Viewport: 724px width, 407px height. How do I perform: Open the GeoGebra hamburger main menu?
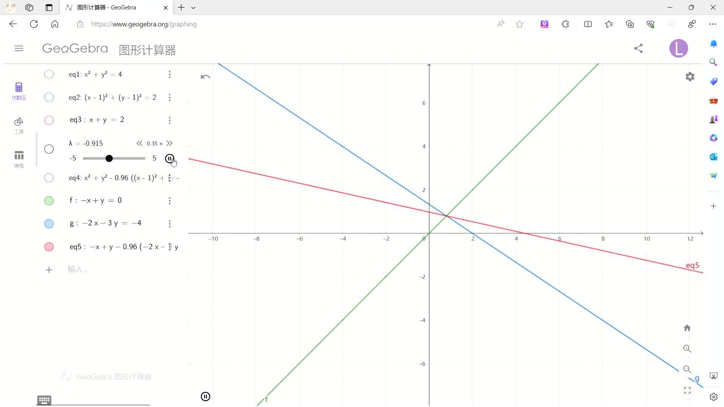click(x=19, y=48)
